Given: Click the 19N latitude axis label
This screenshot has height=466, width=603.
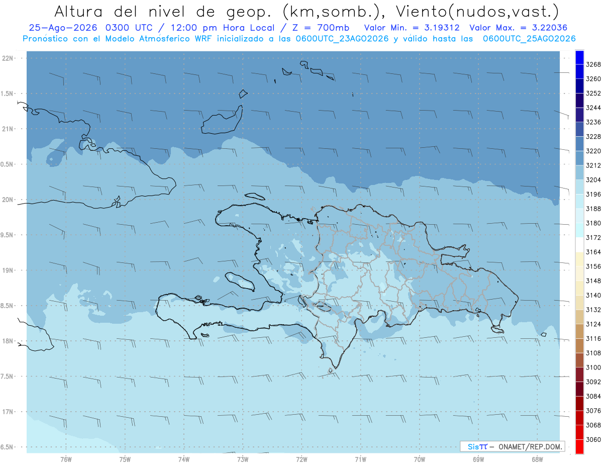Looking at the screenshot, I should tap(9, 270).
